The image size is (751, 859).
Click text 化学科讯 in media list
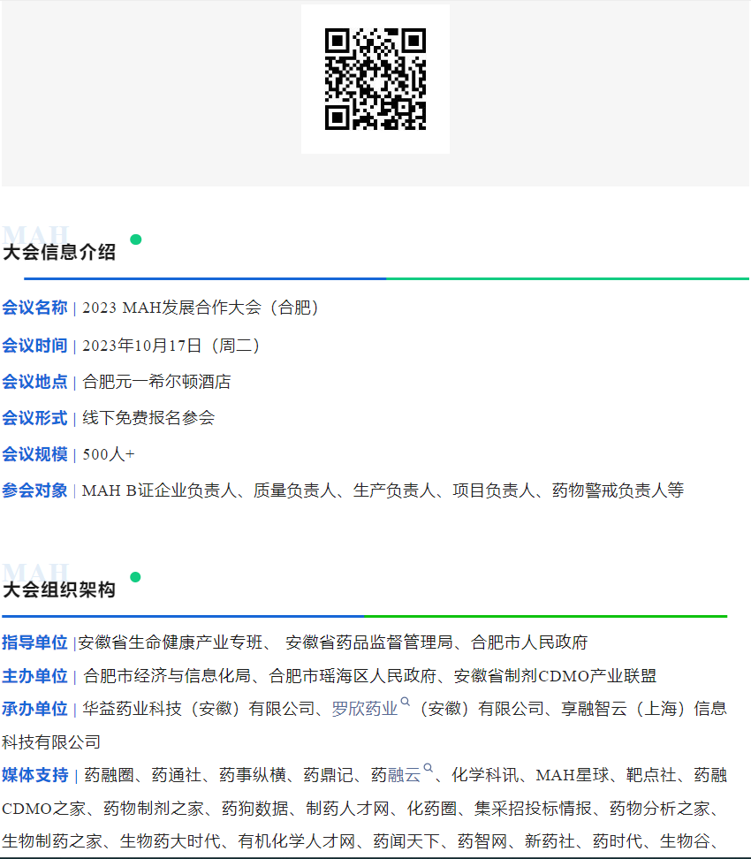pos(485,775)
